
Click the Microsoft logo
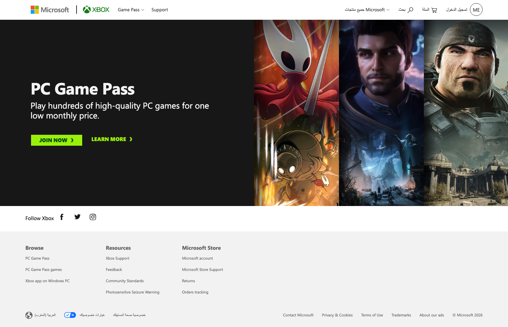[x=50, y=10]
